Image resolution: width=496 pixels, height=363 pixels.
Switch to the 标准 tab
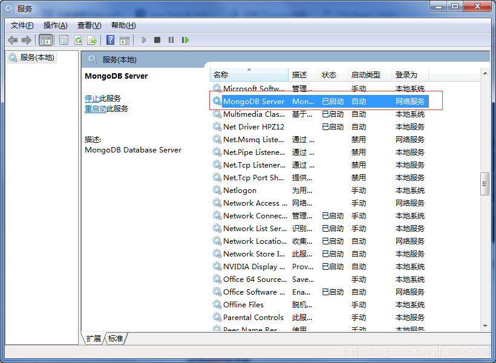click(116, 338)
